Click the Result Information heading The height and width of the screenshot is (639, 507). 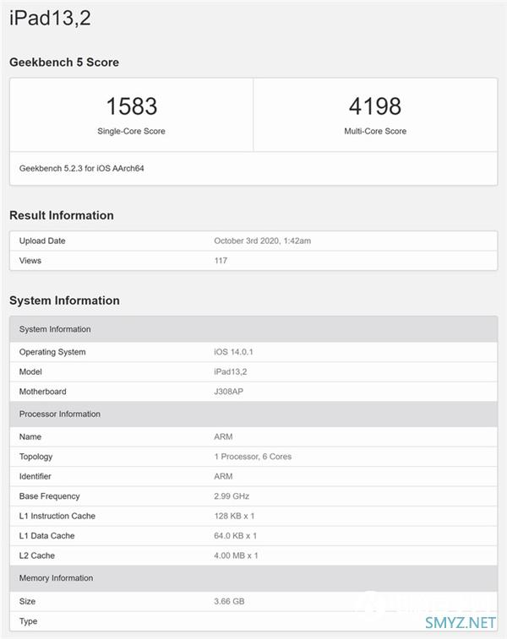[62, 215]
